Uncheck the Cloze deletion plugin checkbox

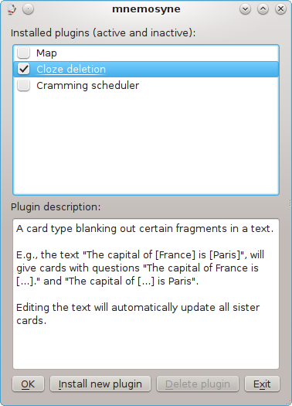(x=23, y=69)
